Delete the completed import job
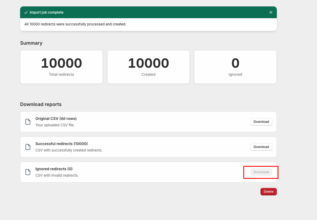The width and height of the screenshot is (317, 220). click(268, 191)
